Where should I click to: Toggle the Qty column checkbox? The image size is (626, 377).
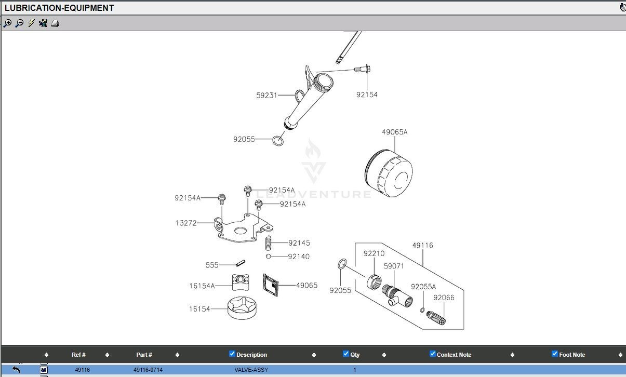click(x=346, y=354)
